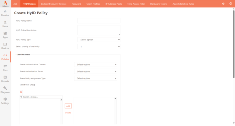Click the User Database section label
The image size is (235, 126).
tap(23, 55)
